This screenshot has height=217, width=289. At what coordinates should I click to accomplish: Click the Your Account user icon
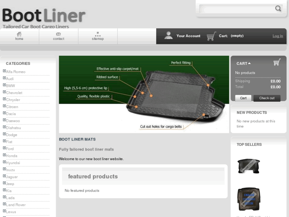[168, 35]
